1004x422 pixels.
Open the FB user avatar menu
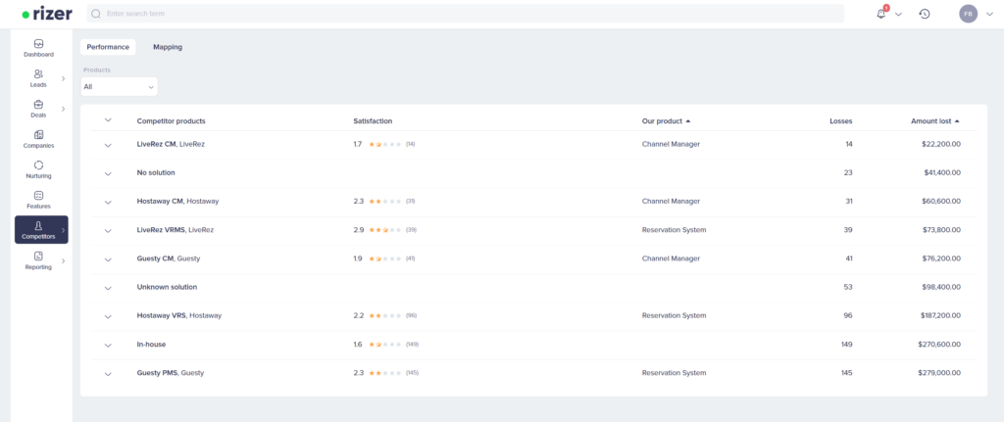pos(968,14)
